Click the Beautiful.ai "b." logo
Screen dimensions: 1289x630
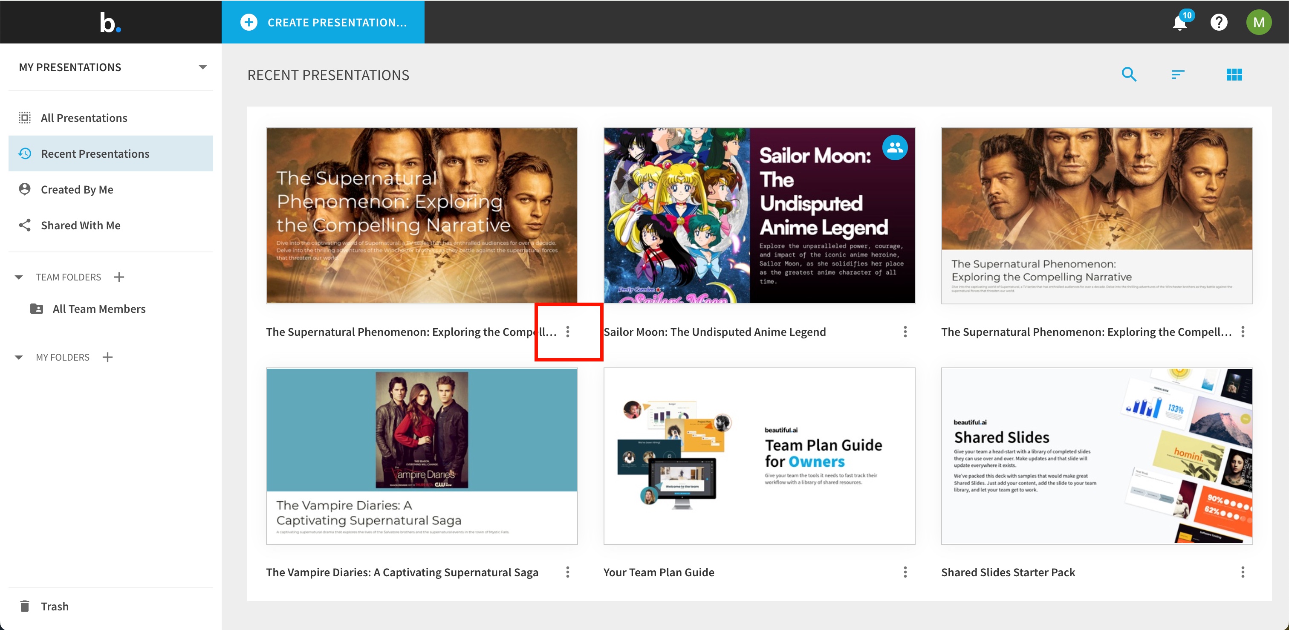110,23
